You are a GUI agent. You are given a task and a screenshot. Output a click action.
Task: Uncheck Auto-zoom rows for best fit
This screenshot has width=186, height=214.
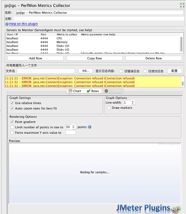(x=12, y=108)
